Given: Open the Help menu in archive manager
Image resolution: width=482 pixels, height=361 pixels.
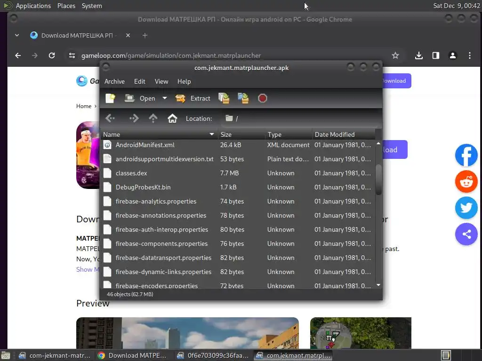Looking at the screenshot, I should coord(184,81).
